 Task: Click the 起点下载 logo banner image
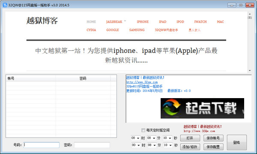coord(202,108)
